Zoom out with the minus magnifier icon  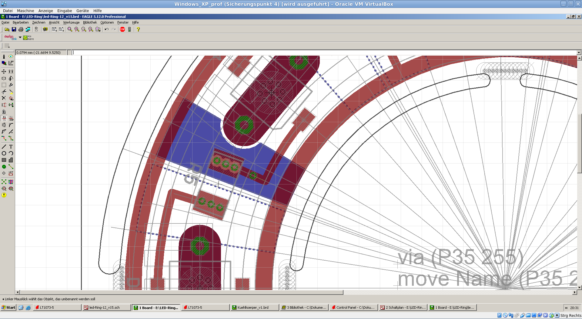click(84, 29)
